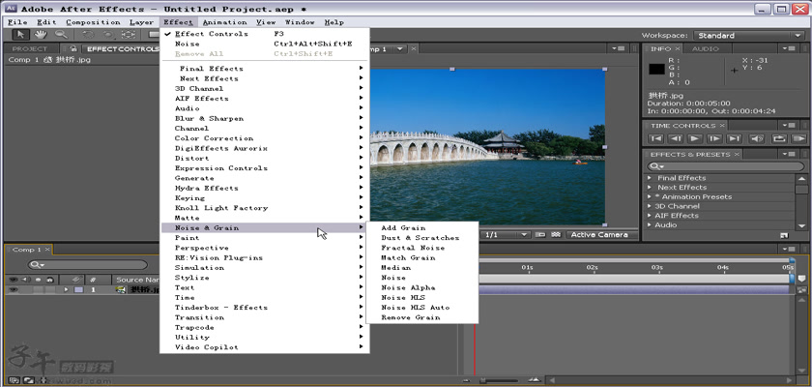Click the new animation preset icon

tap(784, 235)
